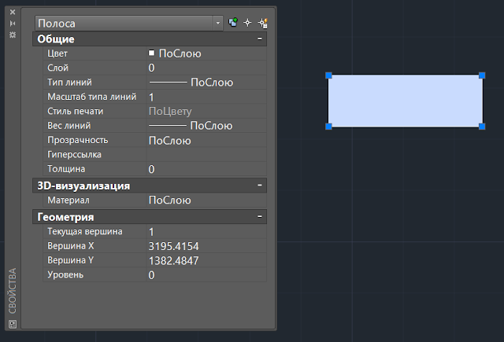
Task: Click the Материал label
Action: tap(69, 200)
